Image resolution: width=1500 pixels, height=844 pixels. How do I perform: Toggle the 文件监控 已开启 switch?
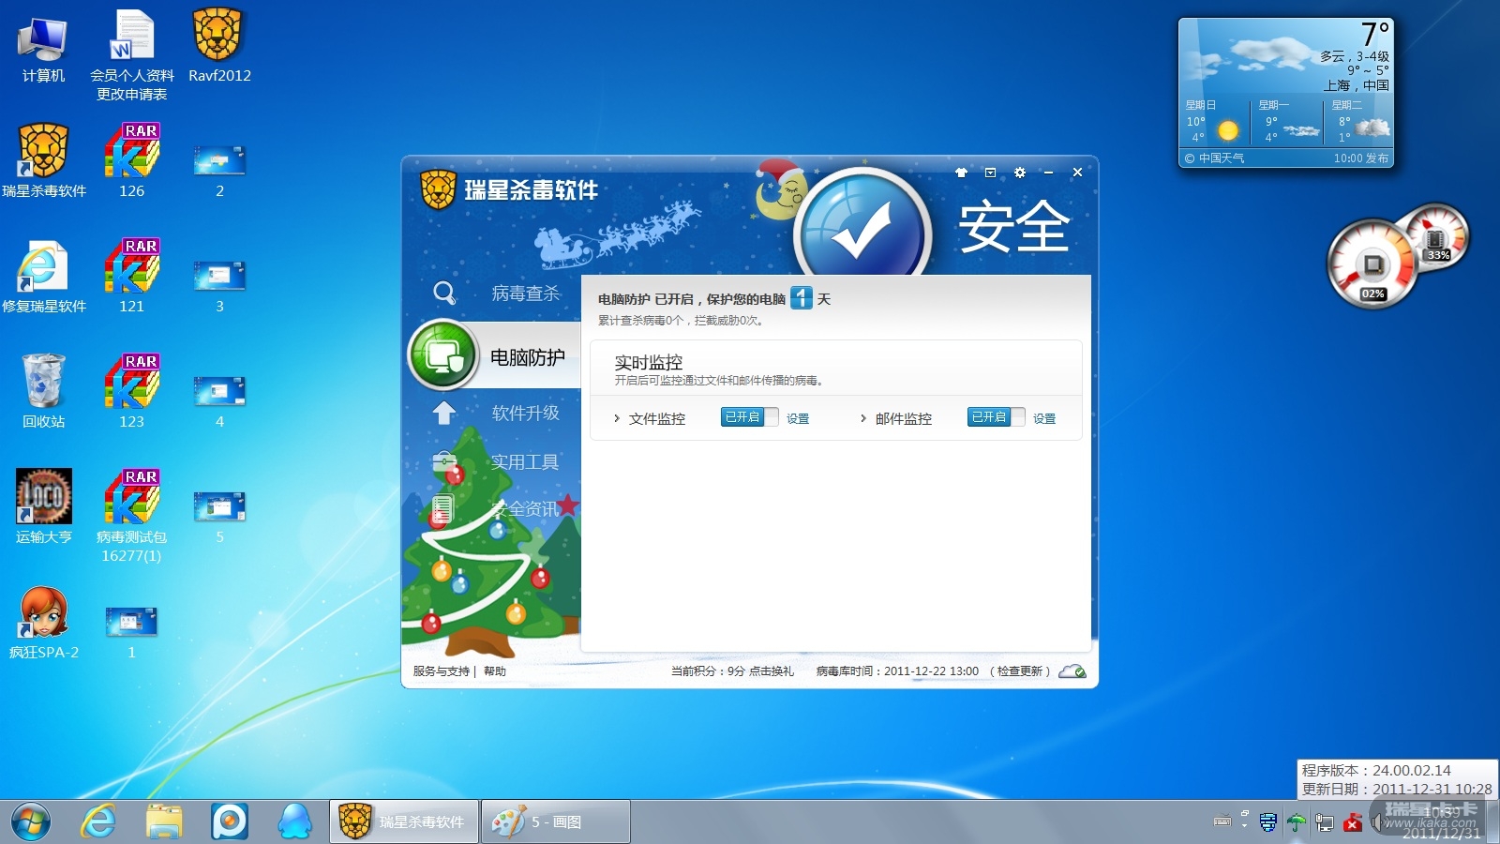[x=750, y=417]
